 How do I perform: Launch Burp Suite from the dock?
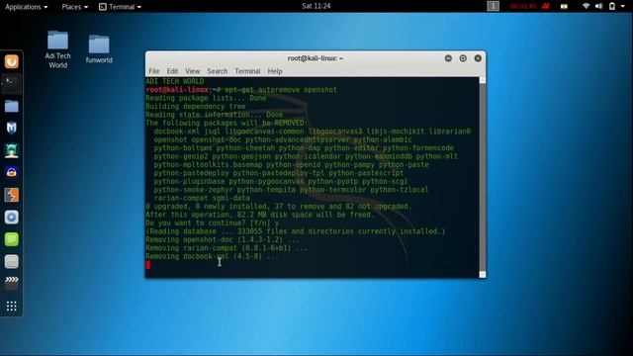[x=11, y=195]
